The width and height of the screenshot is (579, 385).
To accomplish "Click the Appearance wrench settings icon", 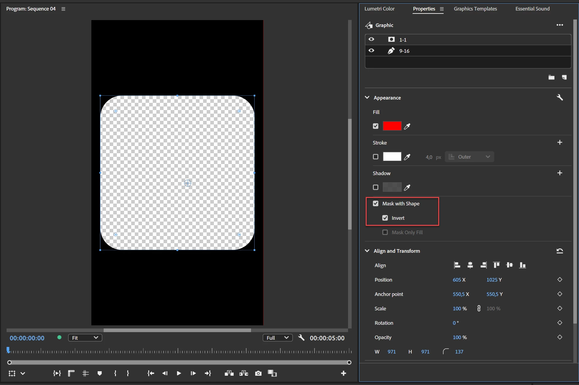I will click(x=560, y=97).
